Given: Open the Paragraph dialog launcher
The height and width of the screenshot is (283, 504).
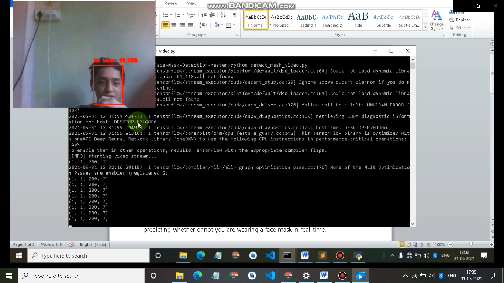Looking at the screenshot, I should tap(237, 35).
